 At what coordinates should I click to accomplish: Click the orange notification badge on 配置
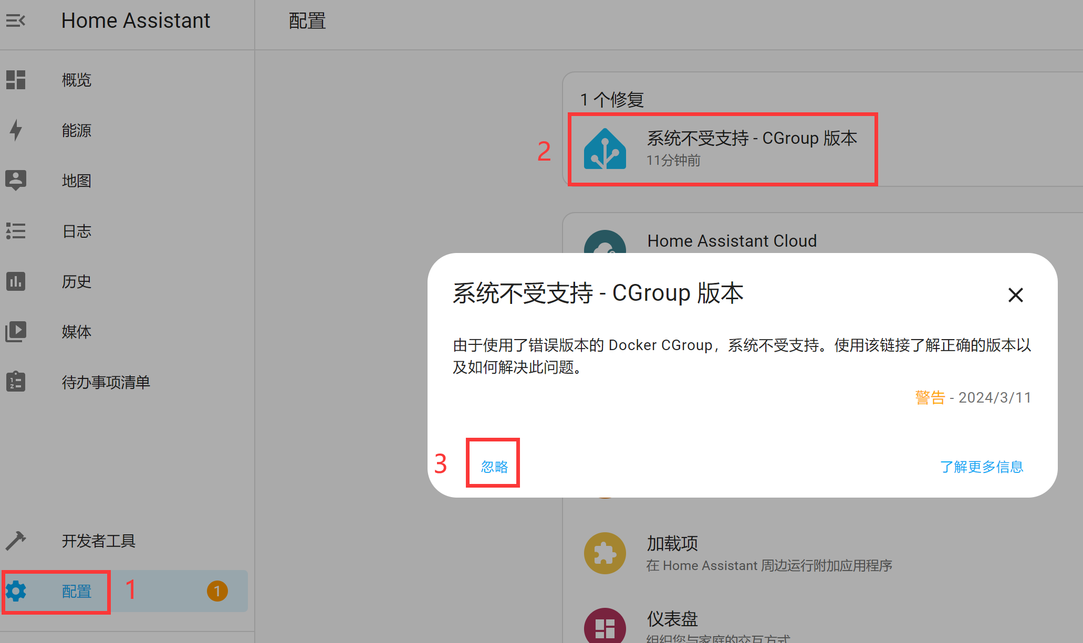(x=217, y=591)
